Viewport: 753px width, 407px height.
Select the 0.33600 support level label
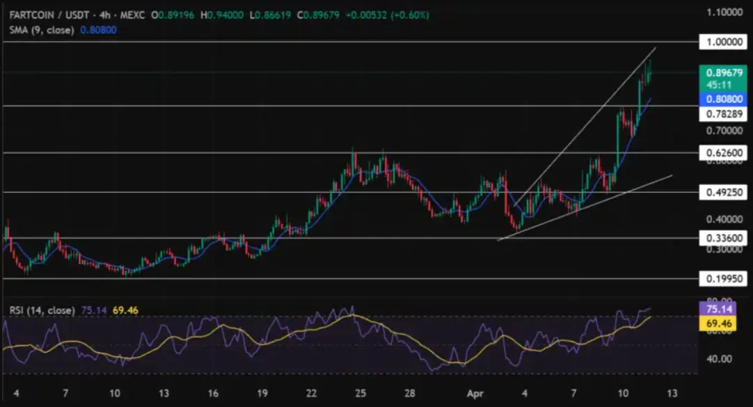724,238
